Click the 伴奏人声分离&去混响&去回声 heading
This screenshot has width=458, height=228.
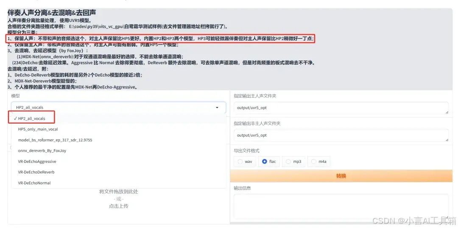coord(52,13)
